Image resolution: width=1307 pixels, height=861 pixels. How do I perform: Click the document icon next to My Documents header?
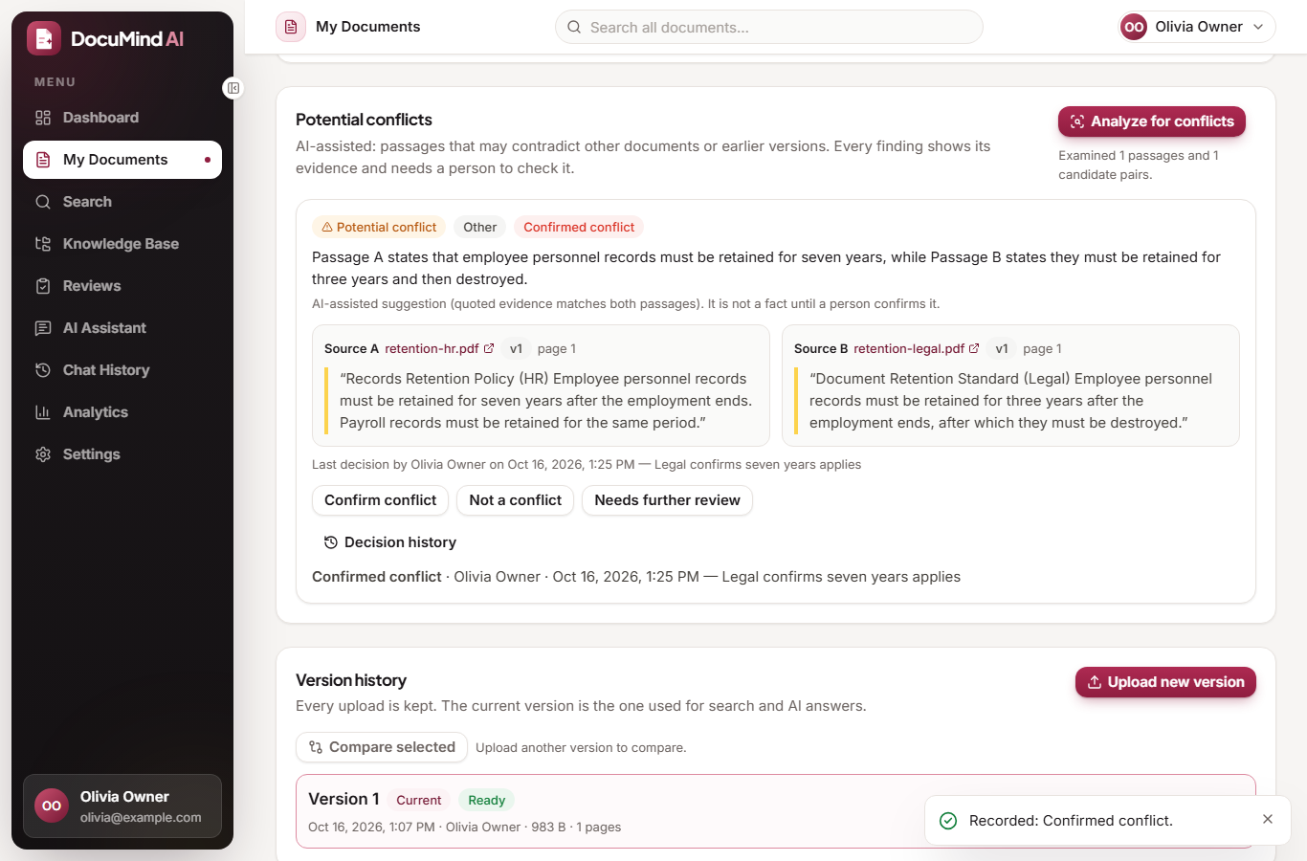291,27
